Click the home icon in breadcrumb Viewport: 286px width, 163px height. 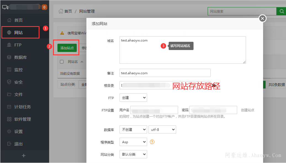pos(61,11)
